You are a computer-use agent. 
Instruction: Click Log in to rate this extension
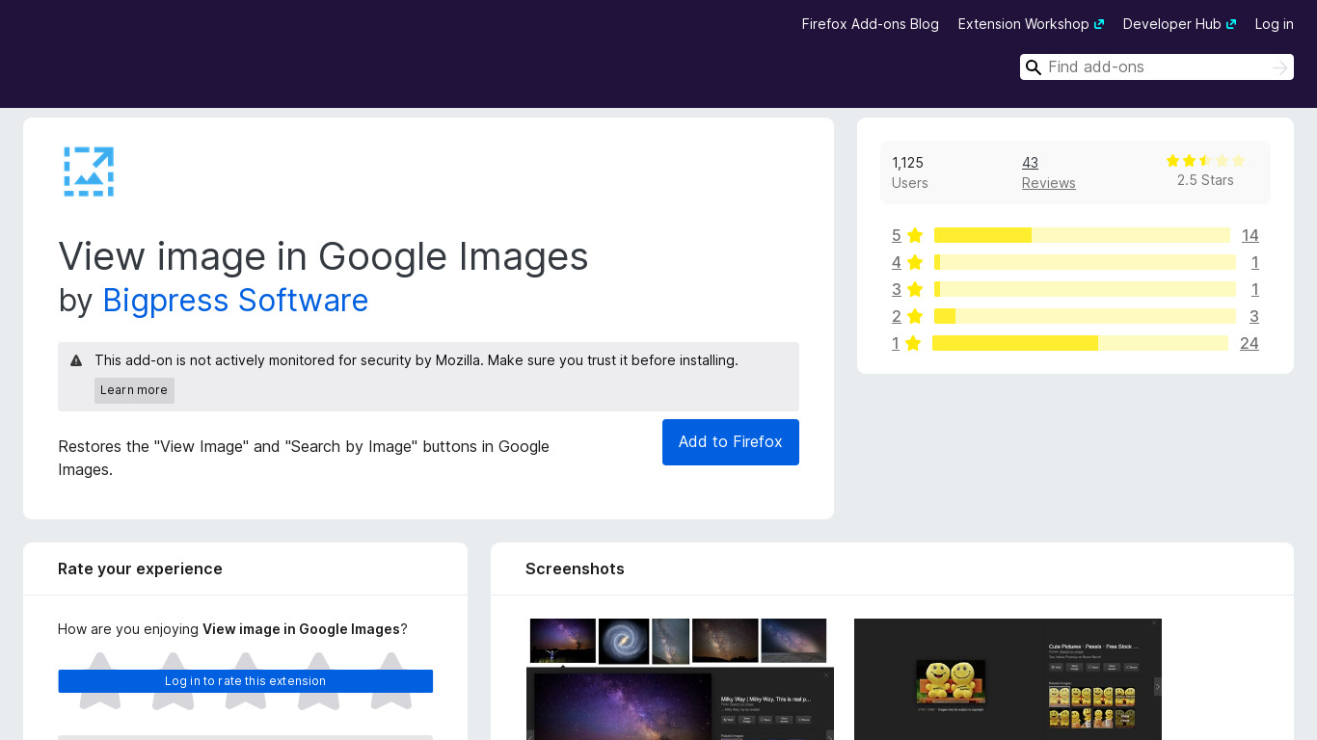[x=245, y=681]
